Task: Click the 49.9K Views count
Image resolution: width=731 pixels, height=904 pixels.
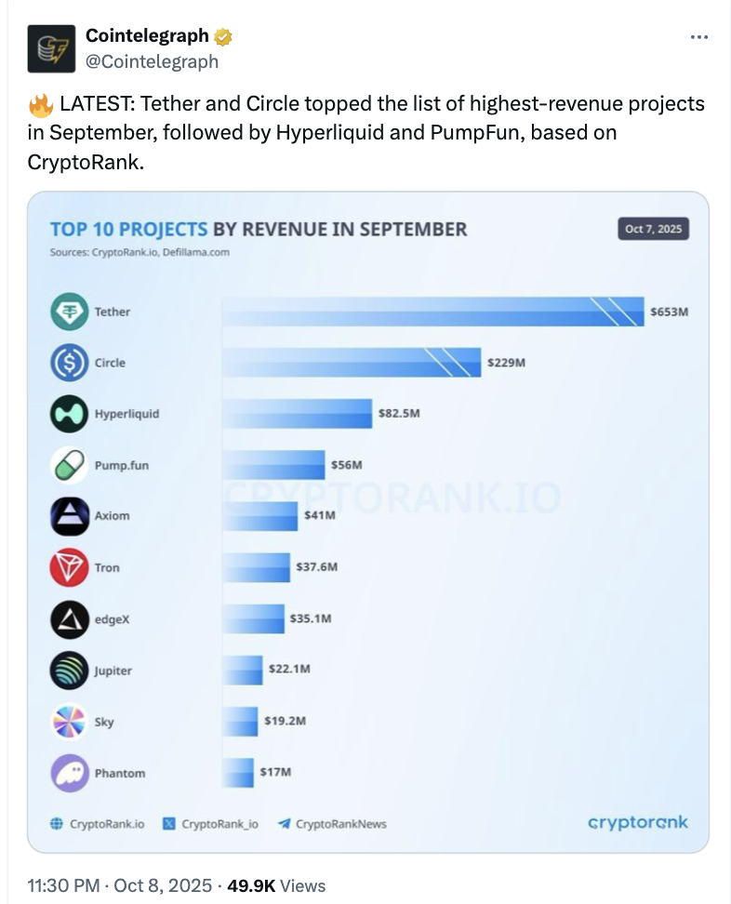Action: (275, 885)
